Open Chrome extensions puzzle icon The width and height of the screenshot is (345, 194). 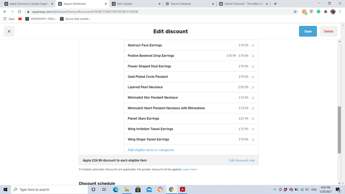[x=326, y=12]
